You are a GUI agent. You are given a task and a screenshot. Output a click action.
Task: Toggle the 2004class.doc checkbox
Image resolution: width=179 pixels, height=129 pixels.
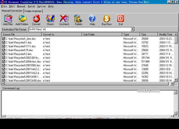click(4, 62)
